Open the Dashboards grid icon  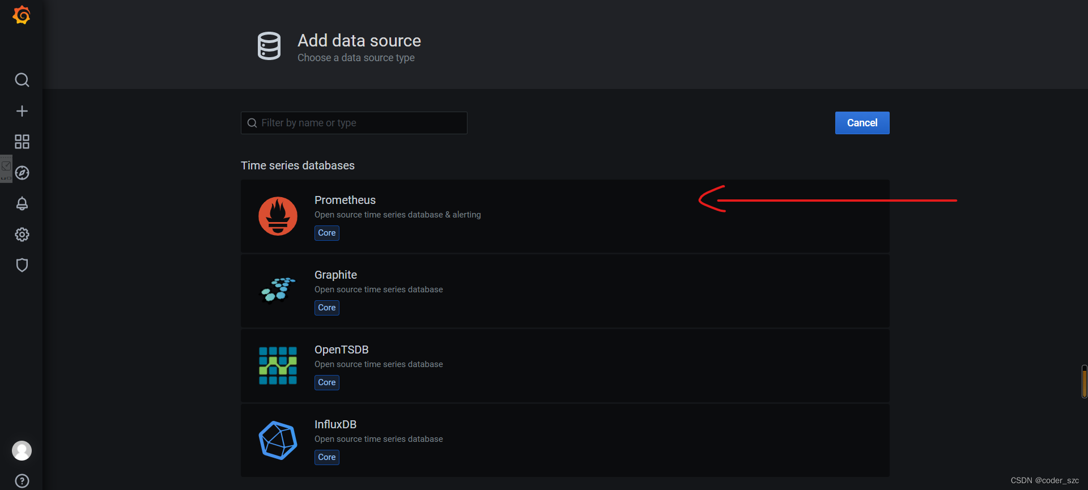(22, 142)
